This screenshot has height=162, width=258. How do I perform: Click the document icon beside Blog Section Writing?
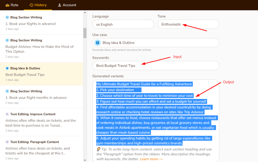click(x=7, y=17)
